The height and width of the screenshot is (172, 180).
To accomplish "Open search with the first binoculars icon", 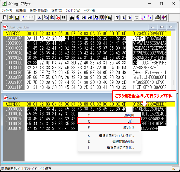I will point(72,18).
